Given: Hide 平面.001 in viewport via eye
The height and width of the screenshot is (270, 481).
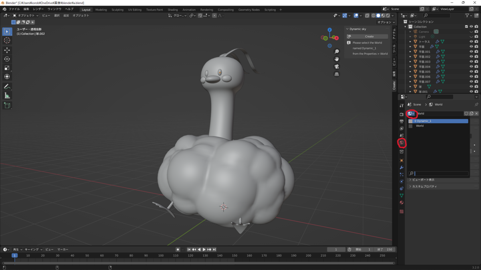Looking at the screenshot, I should coord(471,52).
